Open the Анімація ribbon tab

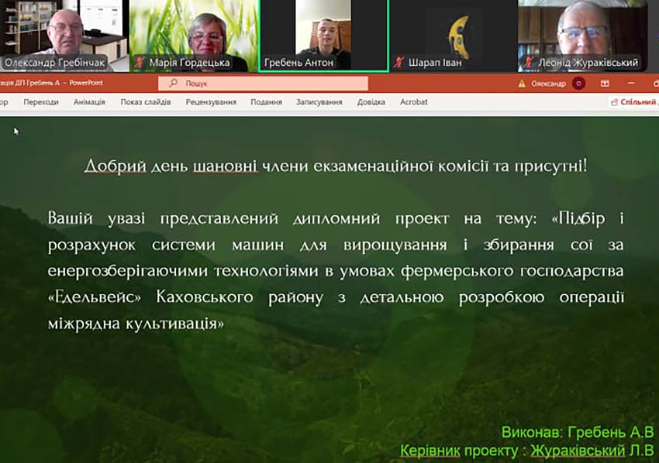[89, 102]
